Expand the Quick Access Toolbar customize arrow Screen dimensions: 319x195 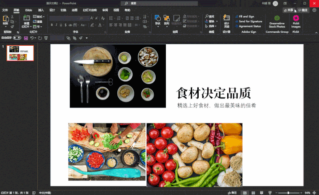click(x=87, y=38)
